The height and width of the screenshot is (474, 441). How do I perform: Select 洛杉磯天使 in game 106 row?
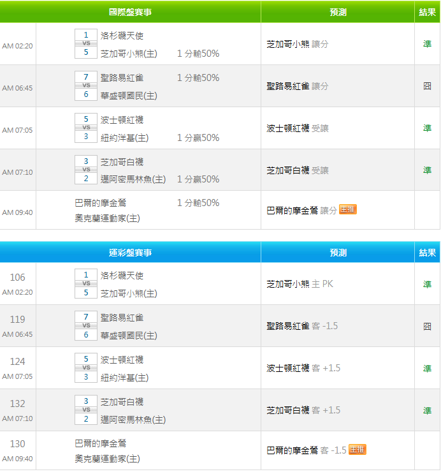coord(122,276)
